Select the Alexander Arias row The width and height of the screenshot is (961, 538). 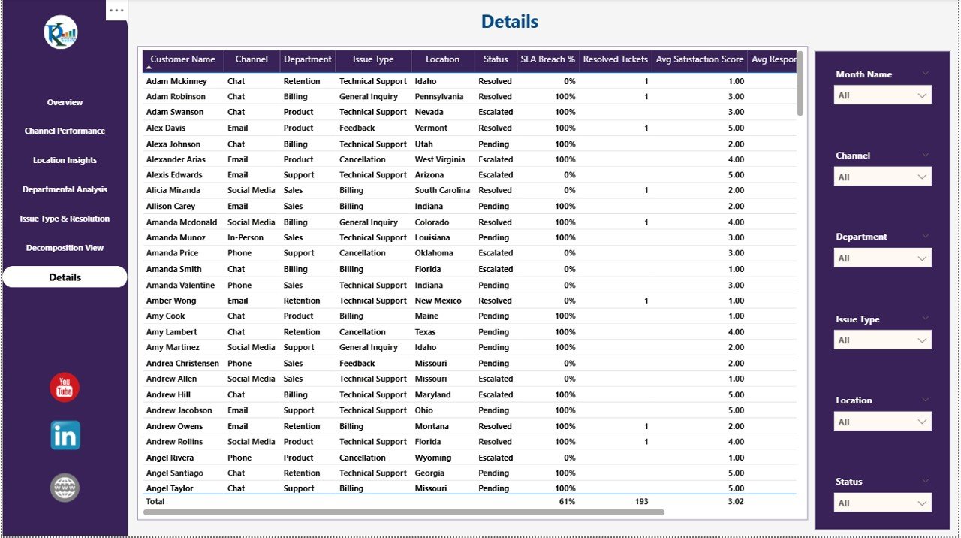pyautogui.click(x=469, y=159)
